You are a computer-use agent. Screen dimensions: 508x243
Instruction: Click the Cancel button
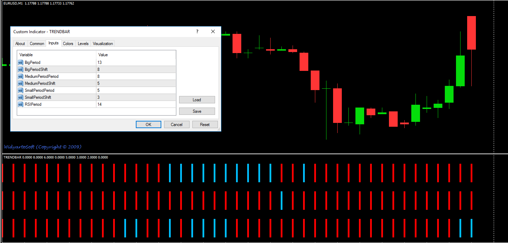click(177, 125)
